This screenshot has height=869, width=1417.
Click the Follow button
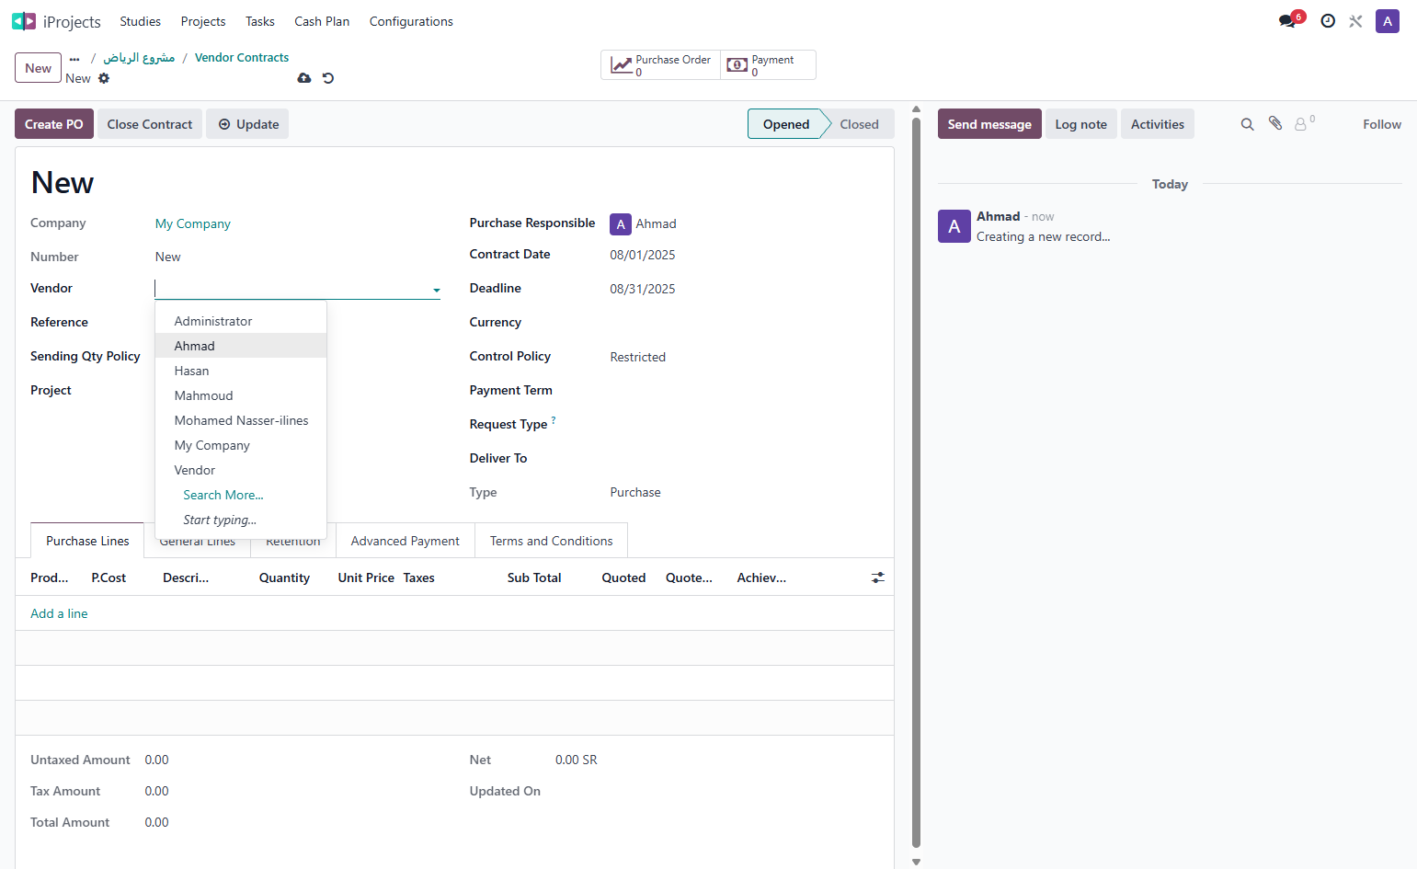[x=1382, y=124]
